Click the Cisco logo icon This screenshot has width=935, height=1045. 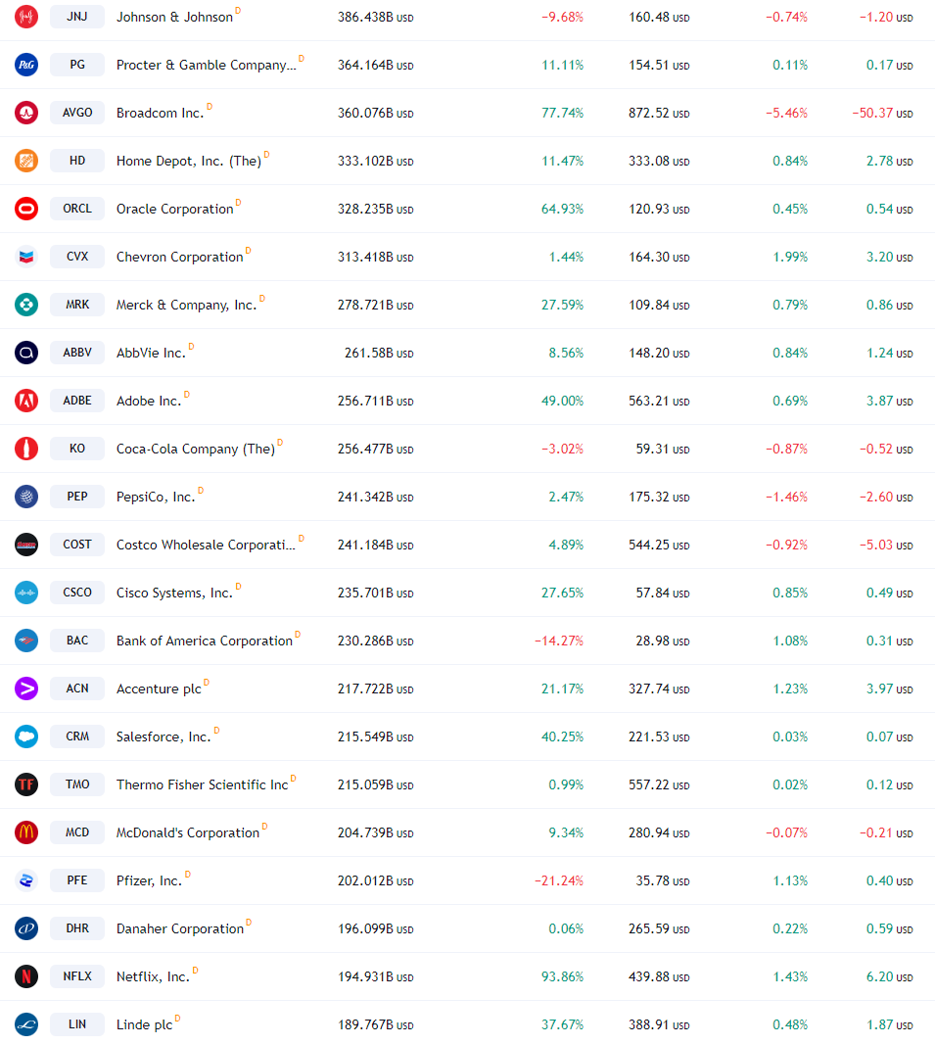(26, 593)
